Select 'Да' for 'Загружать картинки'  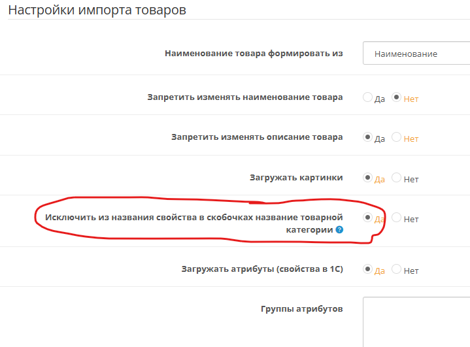point(367,177)
